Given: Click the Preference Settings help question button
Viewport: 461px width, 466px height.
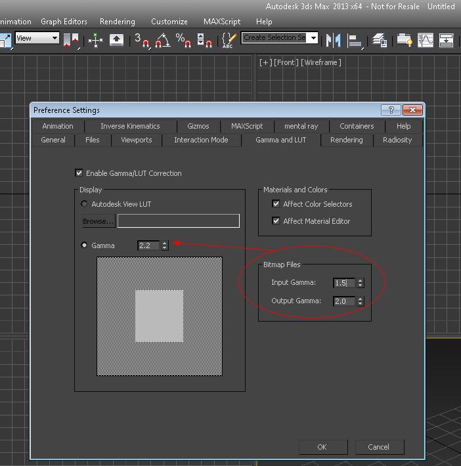Looking at the screenshot, I should 391,110.
